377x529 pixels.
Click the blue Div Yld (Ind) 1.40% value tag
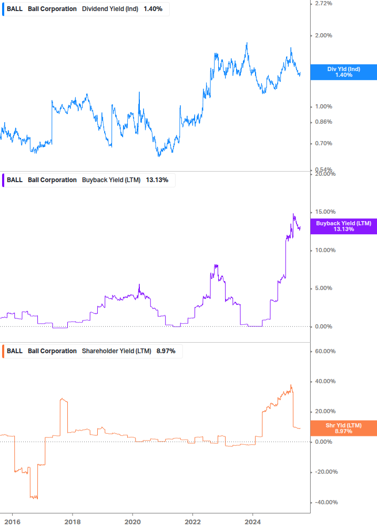coord(344,72)
